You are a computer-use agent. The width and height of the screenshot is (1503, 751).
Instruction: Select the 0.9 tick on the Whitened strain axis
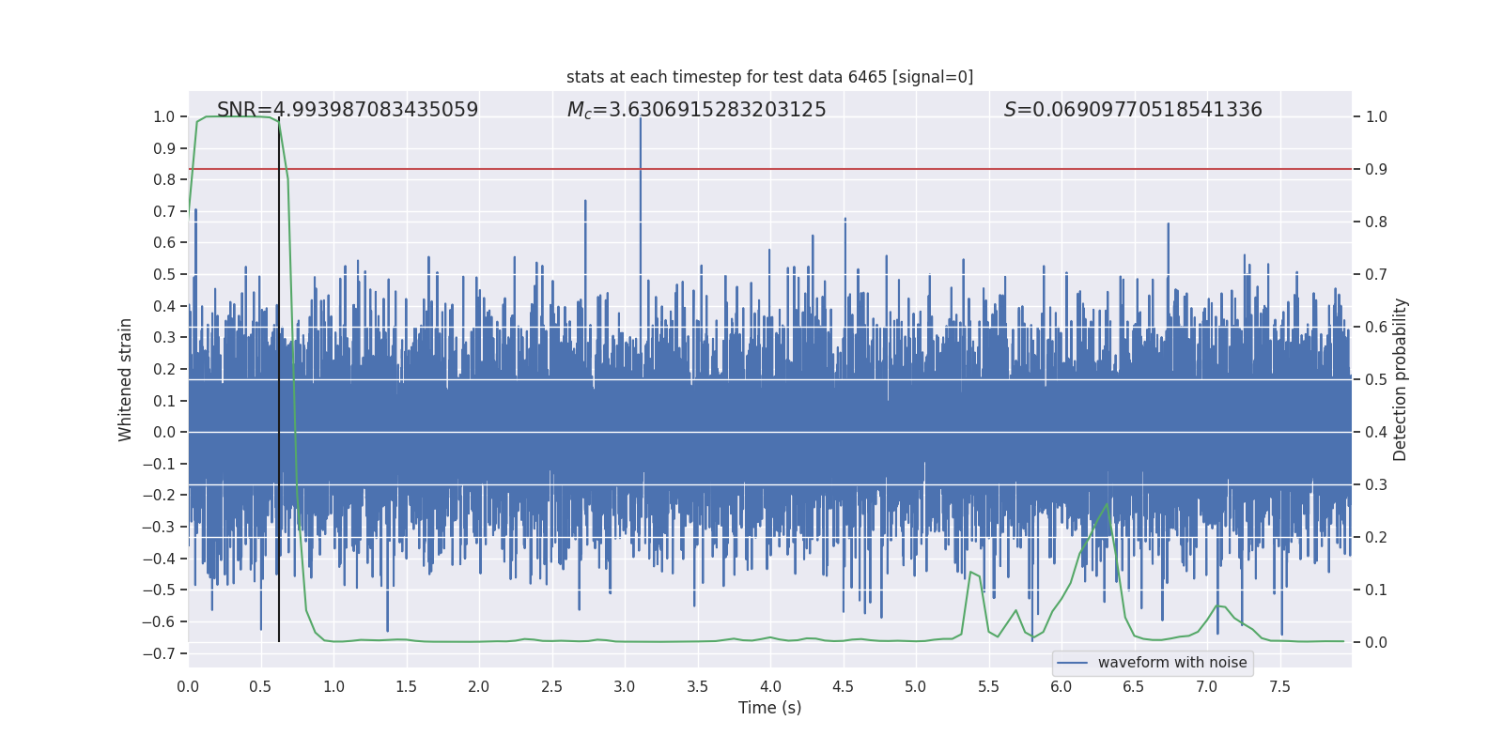click(164, 148)
